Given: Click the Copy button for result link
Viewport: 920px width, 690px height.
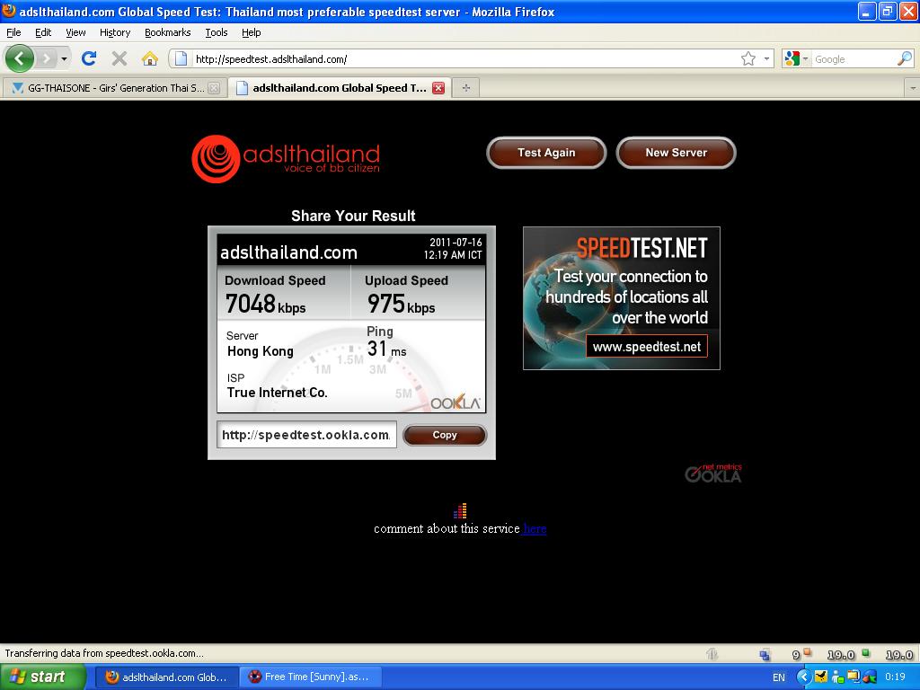Looking at the screenshot, I should click(x=445, y=435).
